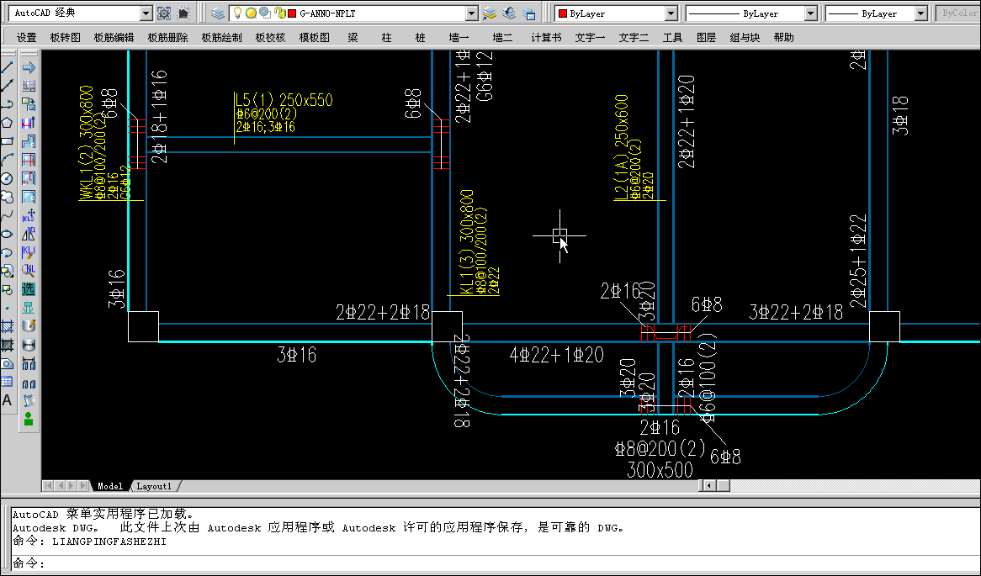Toggle layer lock padlock icon

click(279, 13)
